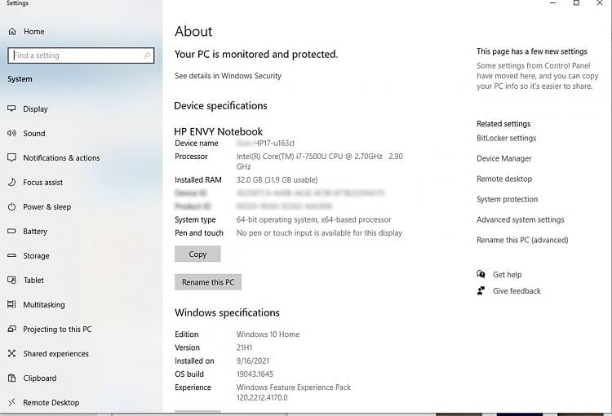Click the search magnifier icon
The image size is (612, 416).
click(147, 55)
